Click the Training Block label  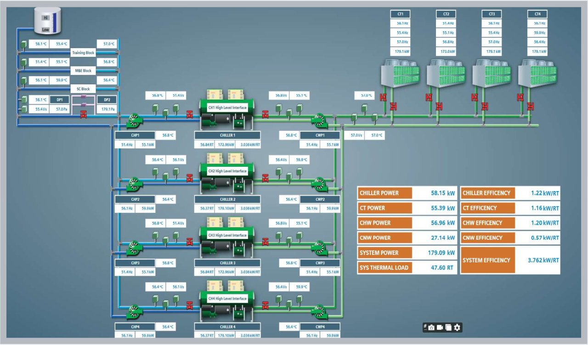[83, 53]
